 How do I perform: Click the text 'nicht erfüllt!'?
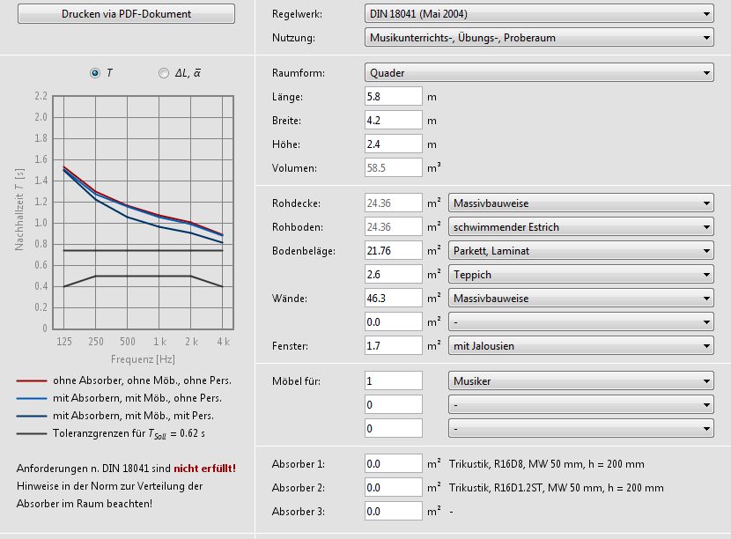(x=204, y=469)
